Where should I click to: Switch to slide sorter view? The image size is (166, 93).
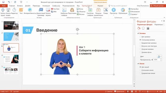point(132,91)
